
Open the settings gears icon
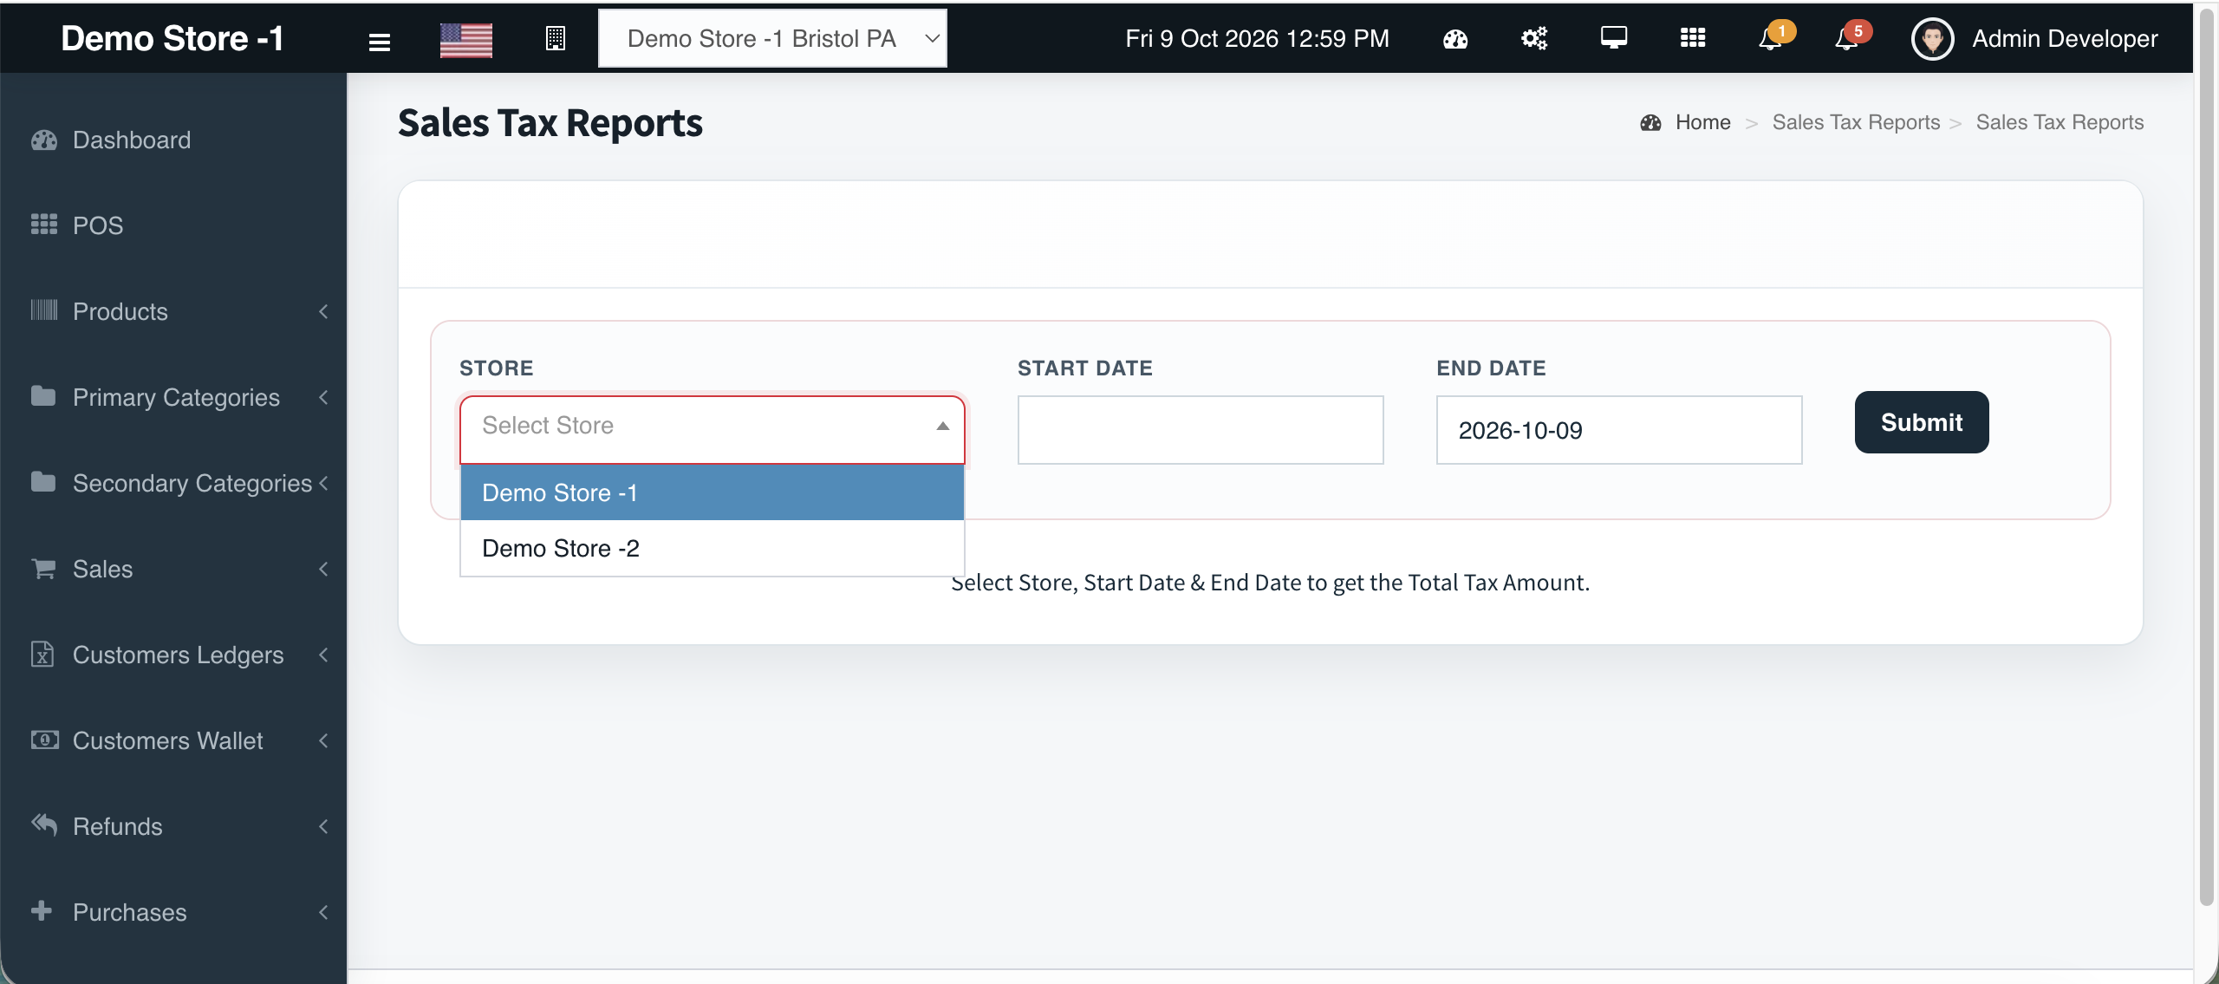click(1534, 39)
